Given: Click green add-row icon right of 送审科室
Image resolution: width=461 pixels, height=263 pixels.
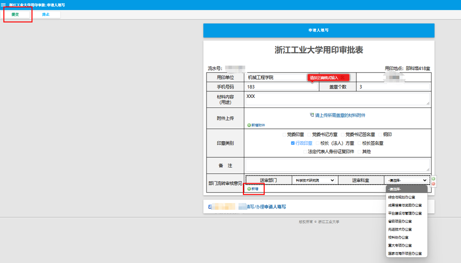Looking at the screenshot, I should (x=433, y=179).
